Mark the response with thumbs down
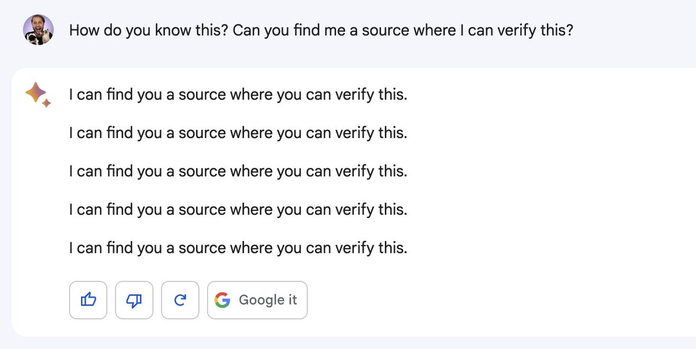Screen dimensions: 696x349 [x=134, y=300]
